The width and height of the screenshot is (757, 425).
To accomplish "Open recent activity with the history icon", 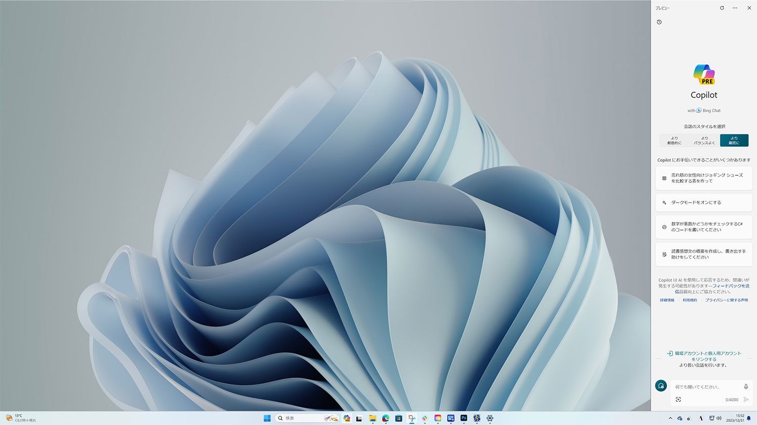I will (x=660, y=22).
